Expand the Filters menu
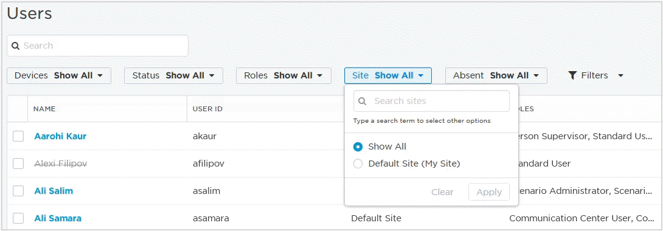This screenshot has width=663, height=231. pyautogui.click(x=596, y=75)
